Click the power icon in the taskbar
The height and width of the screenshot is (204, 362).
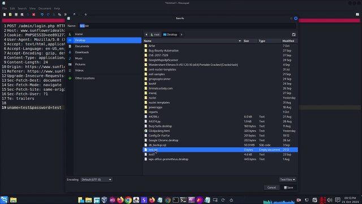pyautogui.click(x=231, y=200)
